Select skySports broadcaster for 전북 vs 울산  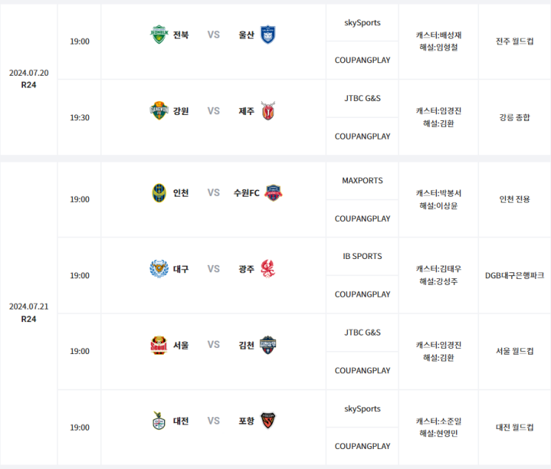coord(363,23)
